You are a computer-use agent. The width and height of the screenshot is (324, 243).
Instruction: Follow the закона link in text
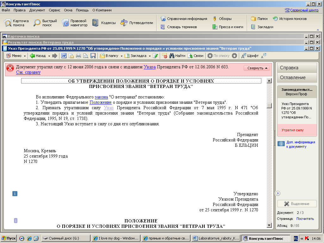(101, 97)
